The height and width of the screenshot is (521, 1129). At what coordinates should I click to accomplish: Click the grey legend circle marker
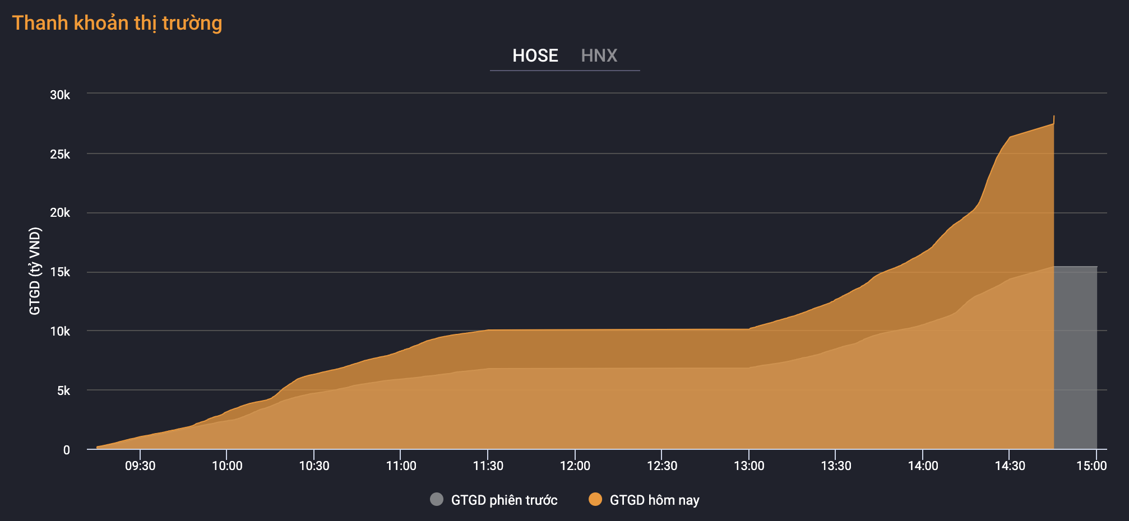(x=436, y=499)
